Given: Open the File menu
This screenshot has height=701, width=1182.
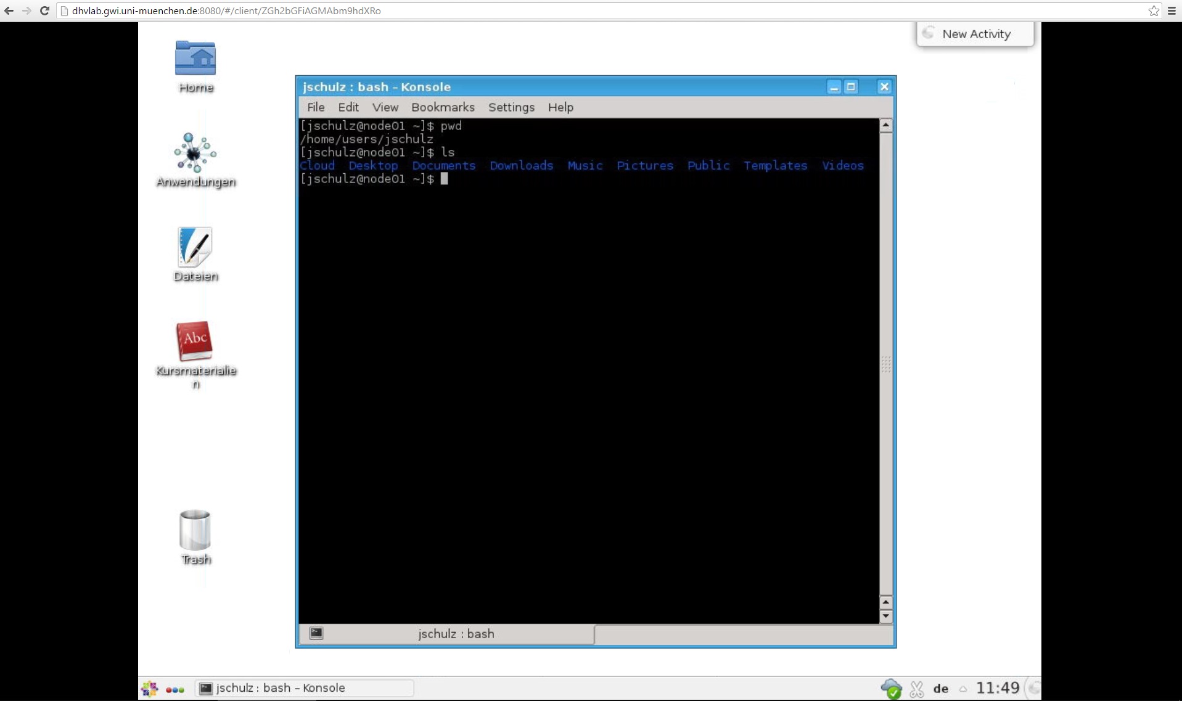Looking at the screenshot, I should 316,107.
